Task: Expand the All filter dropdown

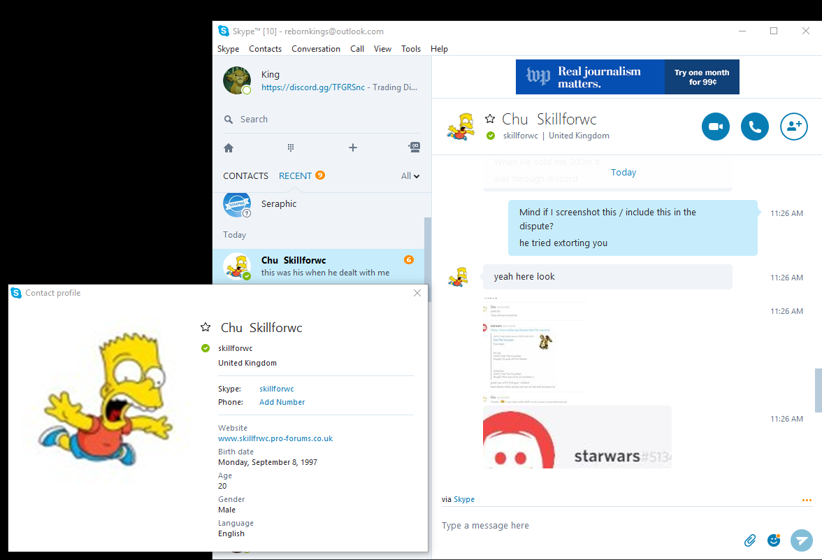Action: click(410, 176)
